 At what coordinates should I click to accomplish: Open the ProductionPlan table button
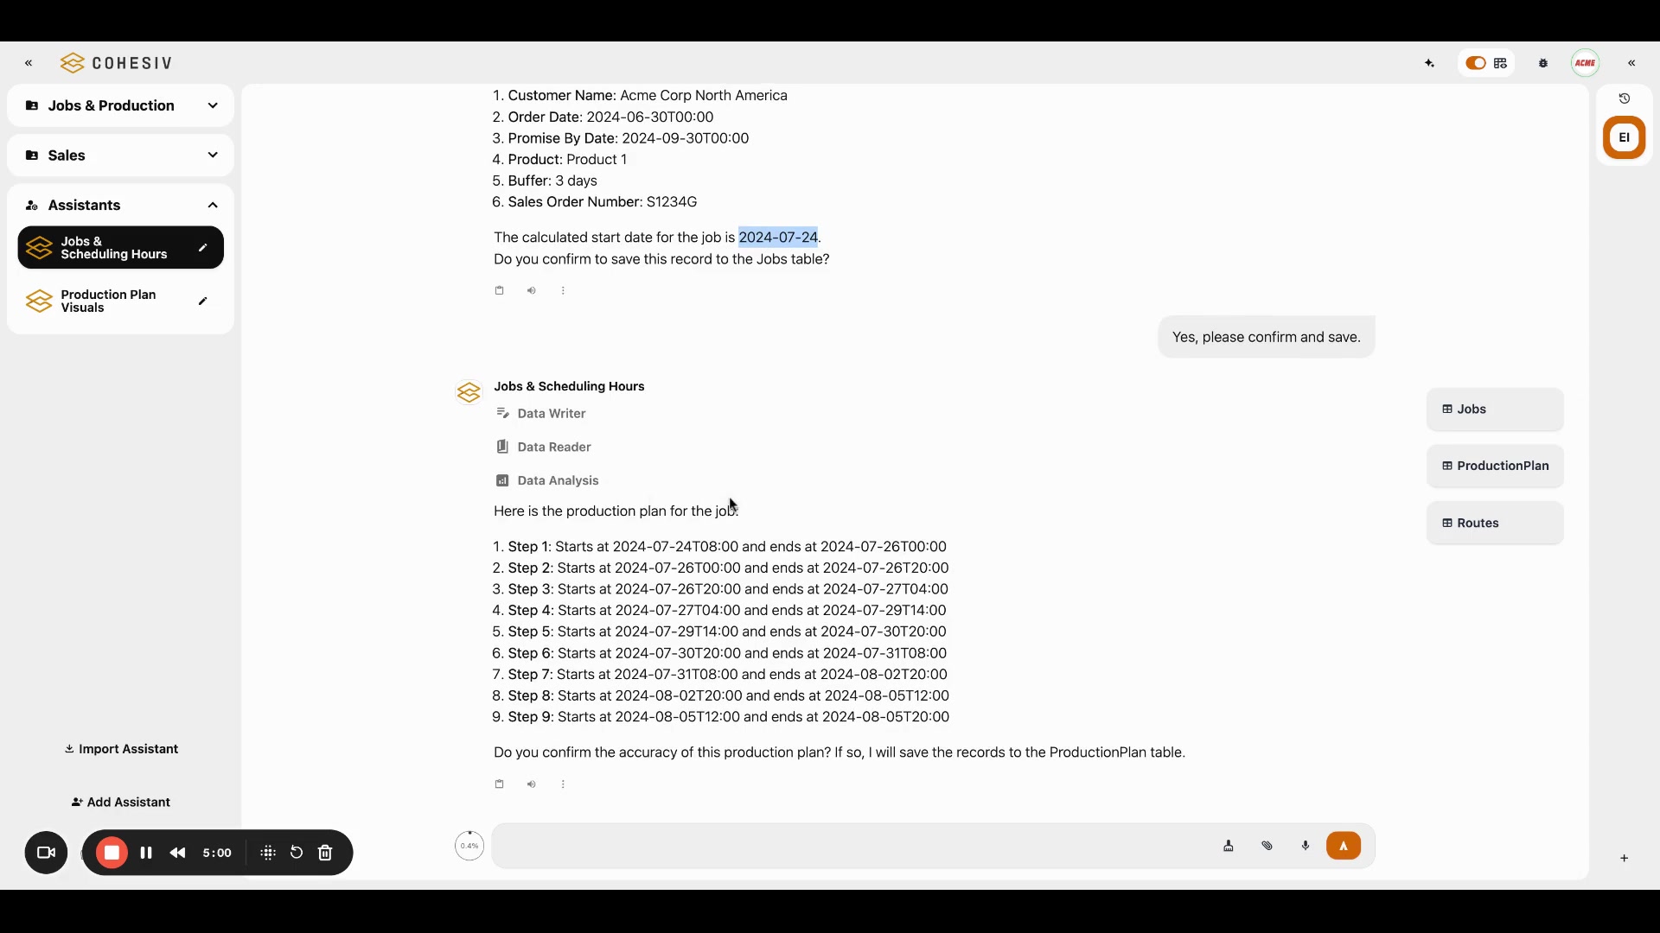(1495, 466)
